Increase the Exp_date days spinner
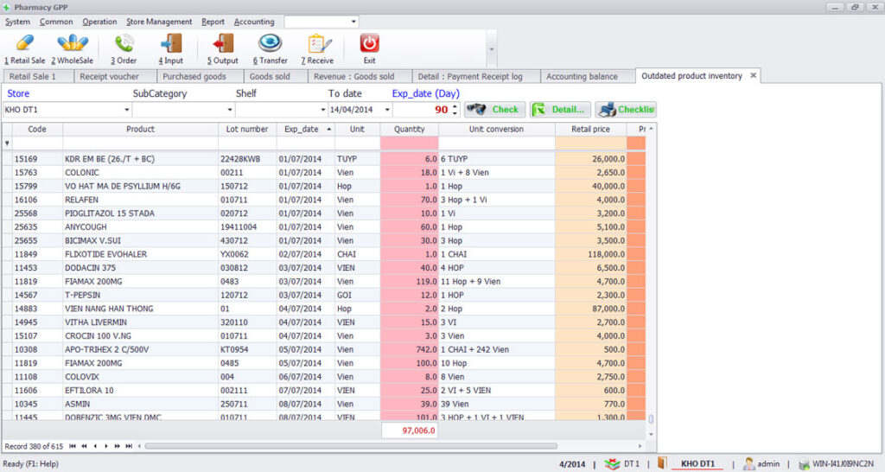Image resolution: width=885 pixels, height=472 pixels. pyautogui.click(x=455, y=106)
